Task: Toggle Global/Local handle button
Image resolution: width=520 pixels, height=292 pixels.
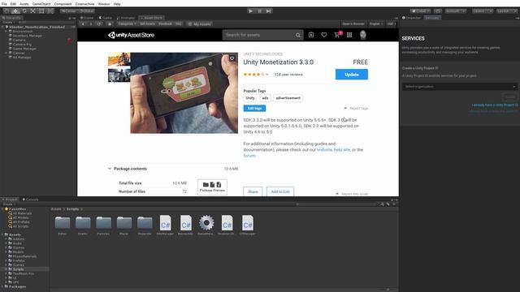Action: click(86, 11)
